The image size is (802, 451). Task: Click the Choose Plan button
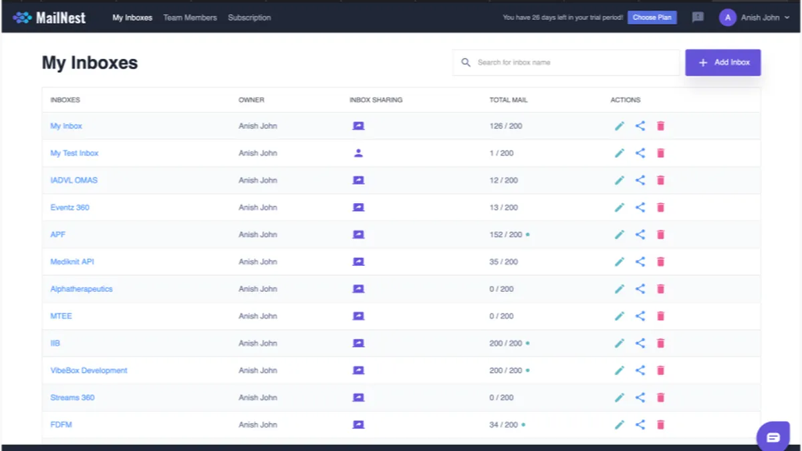click(x=652, y=17)
